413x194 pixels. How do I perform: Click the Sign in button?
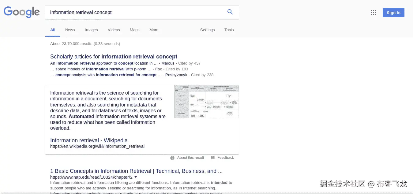pyautogui.click(x=393, y=13)
